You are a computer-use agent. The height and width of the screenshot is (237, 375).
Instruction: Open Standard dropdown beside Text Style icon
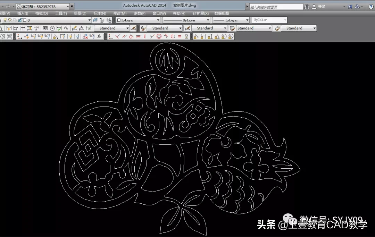click(x=165, y=28)
